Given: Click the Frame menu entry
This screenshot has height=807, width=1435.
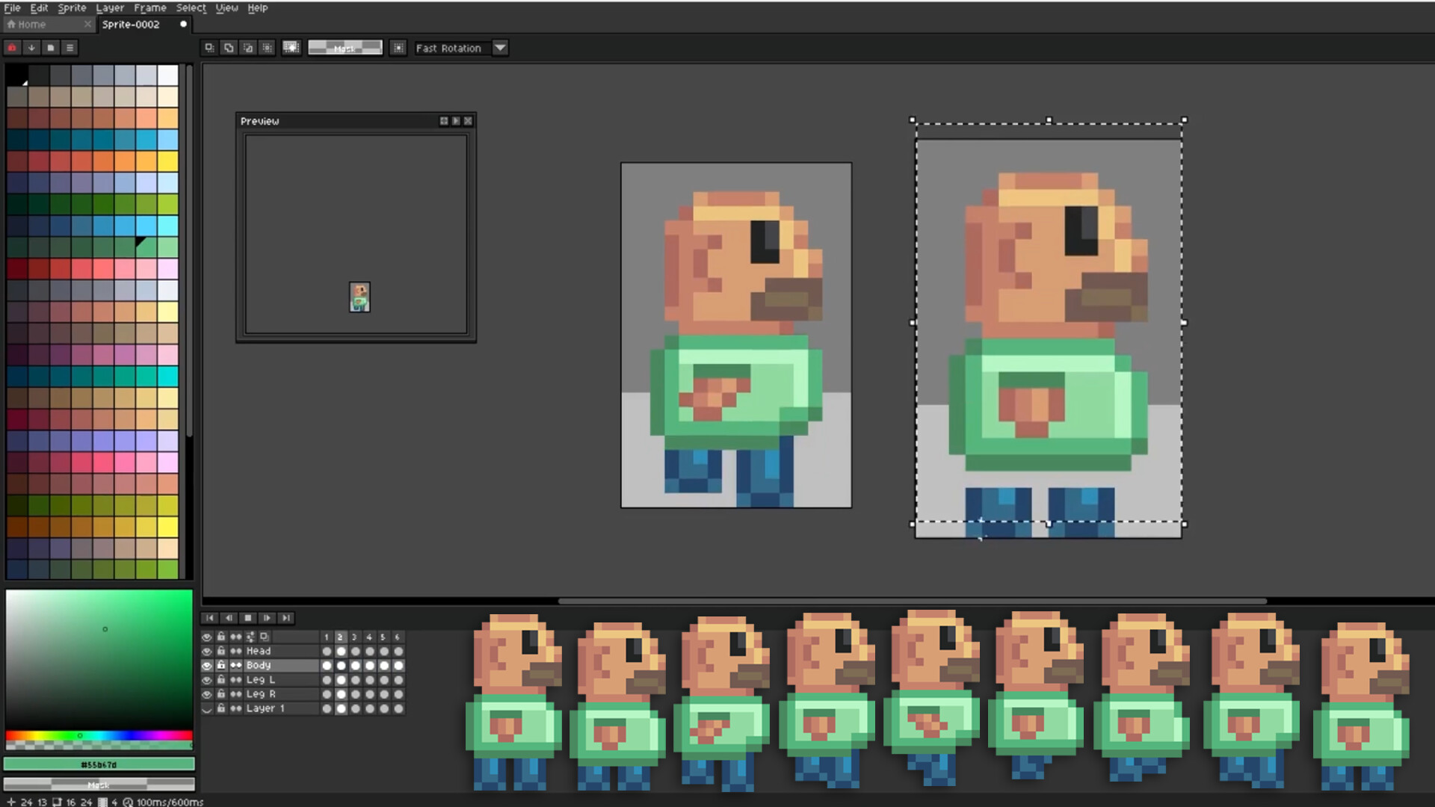Looking at the screenshot, I should pos(149,7).
